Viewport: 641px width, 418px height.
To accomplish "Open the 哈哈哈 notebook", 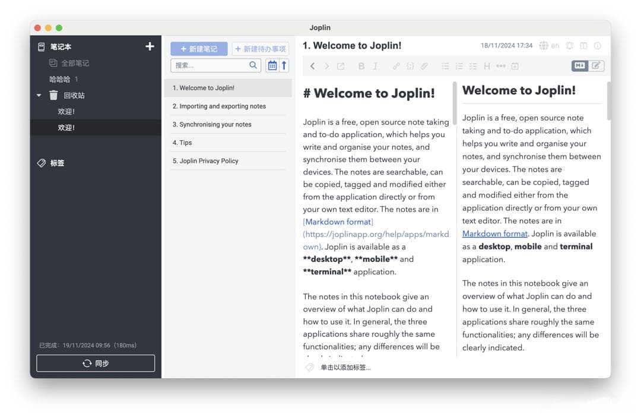I will [x=60, y=79].
